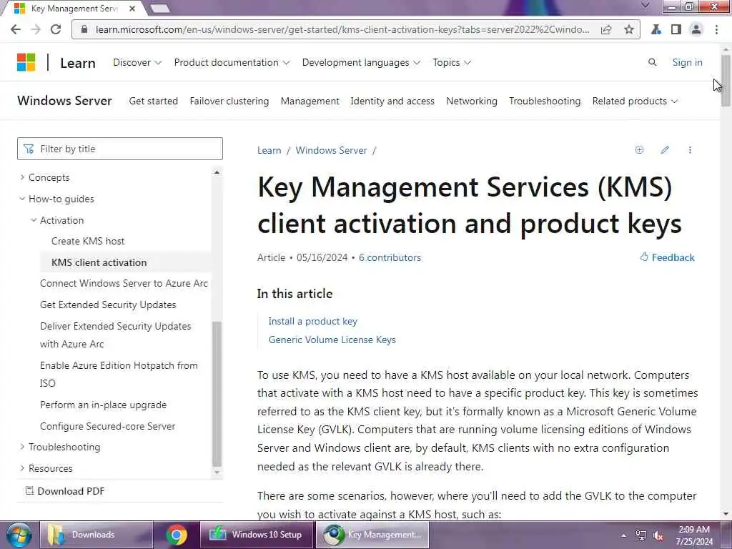The image size is (732, 549).
Task: Open the tab search chevron in Chrome title bar
Action: click(x=646, y=6)
